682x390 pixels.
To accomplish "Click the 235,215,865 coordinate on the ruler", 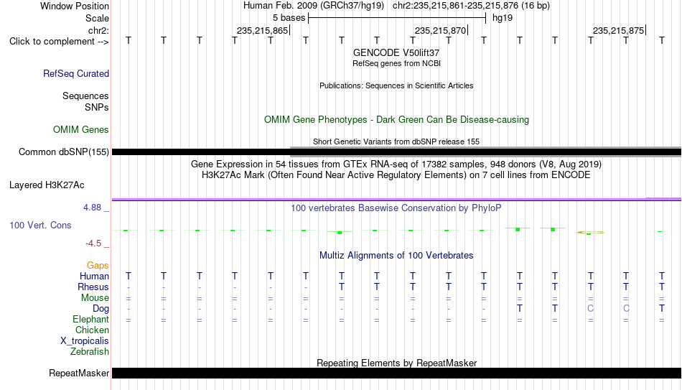I will click(262, 30).
